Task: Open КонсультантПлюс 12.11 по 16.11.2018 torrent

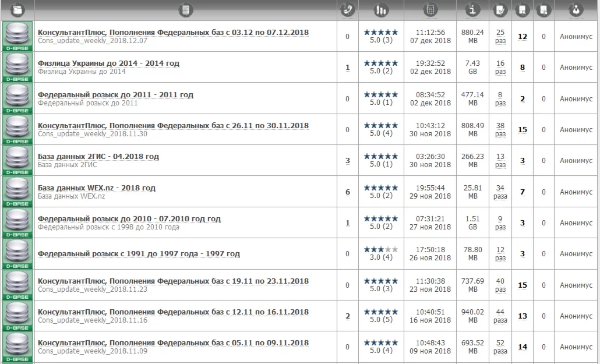Action: point(173,312)
